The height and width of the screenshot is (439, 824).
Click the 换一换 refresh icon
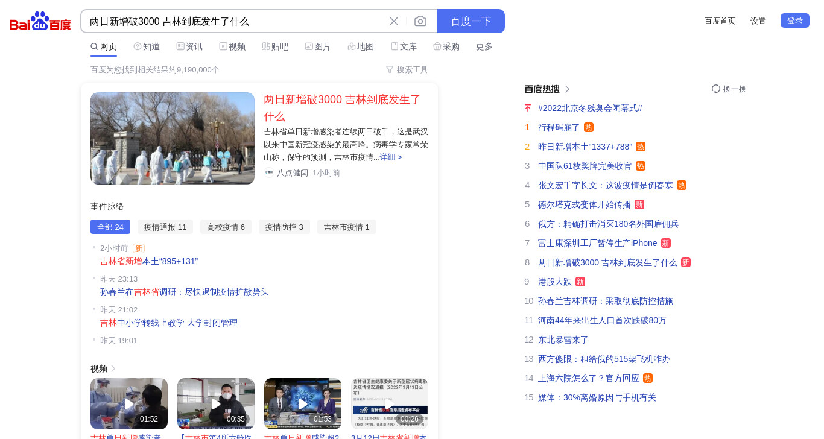pyautogui.click(x=716, y=89)
